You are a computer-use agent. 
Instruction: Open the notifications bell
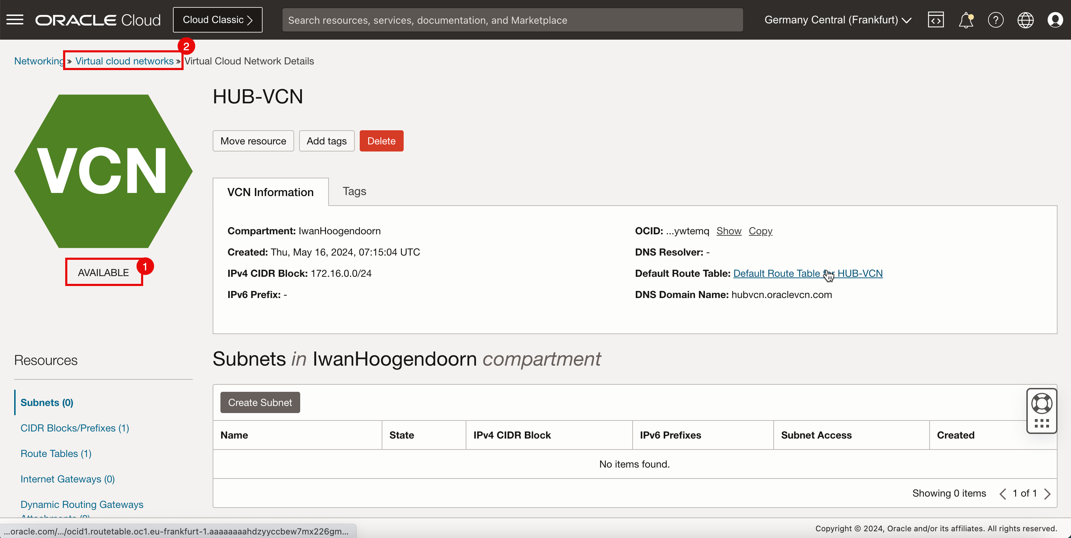click(x=965, y=19)
